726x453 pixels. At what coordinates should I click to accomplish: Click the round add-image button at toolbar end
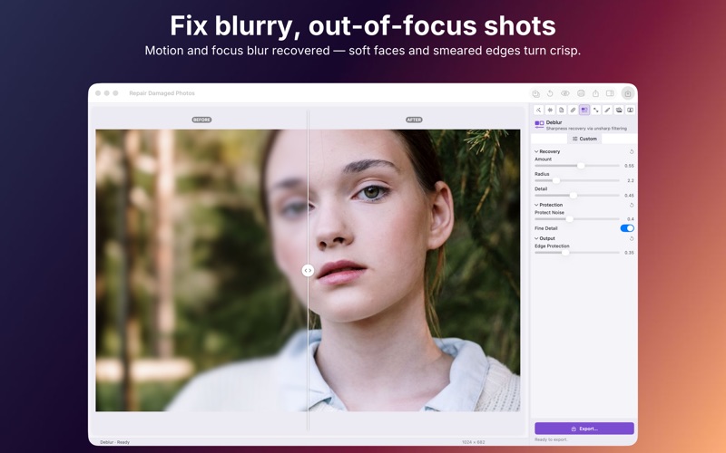[x=628, y=93]
